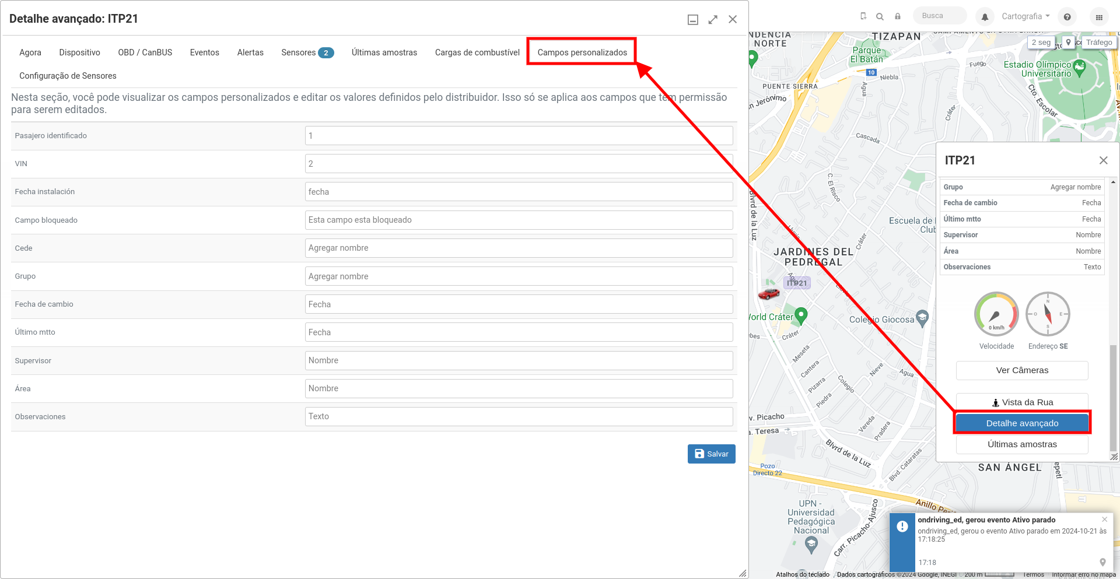The width and height of the screenshot is (1120, 579).
Task: Click the map pin marker button
Action: point(1068,43)
